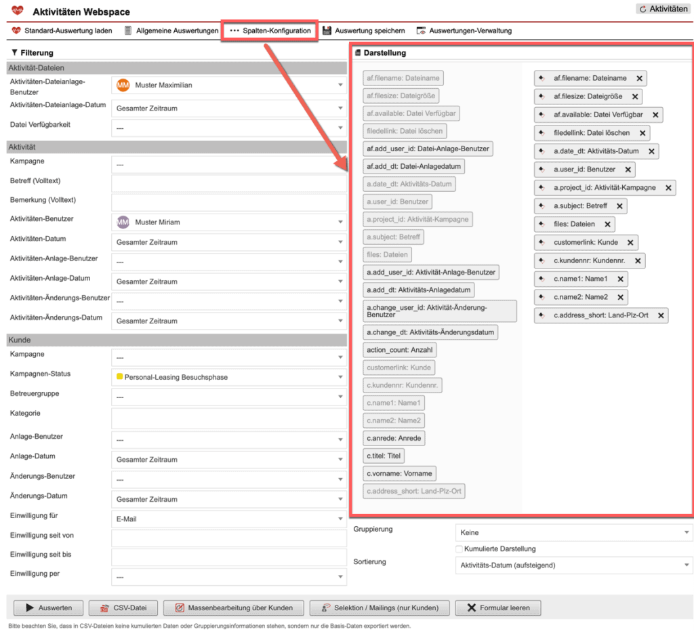Click the save icon beside Auswertung speichern
The height and width of the screenshot is (634, 694).
(x=327, y=30)
